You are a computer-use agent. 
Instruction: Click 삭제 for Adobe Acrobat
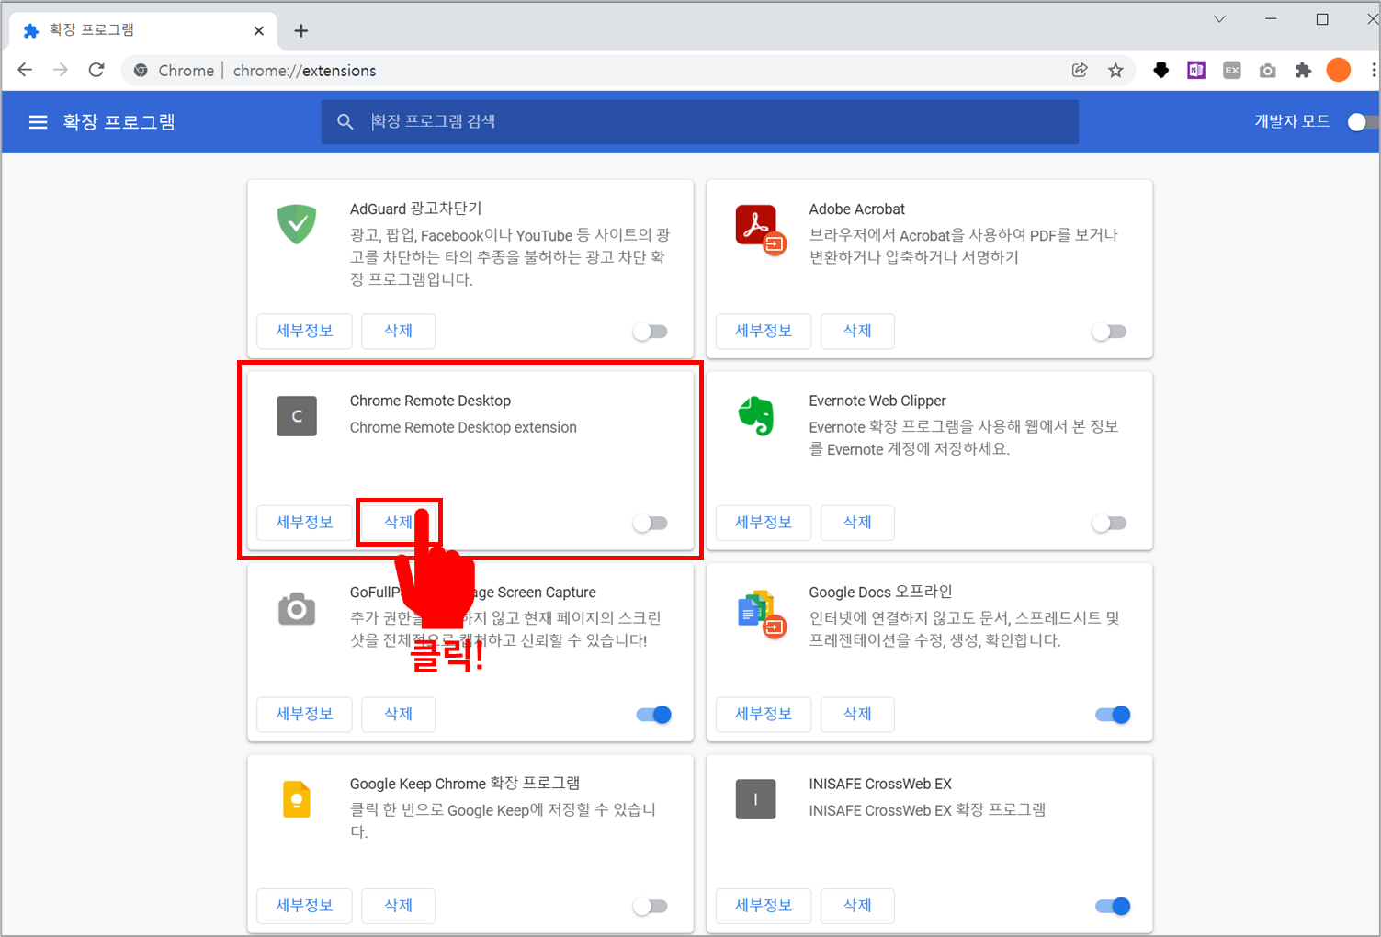(x=857, y=331)
